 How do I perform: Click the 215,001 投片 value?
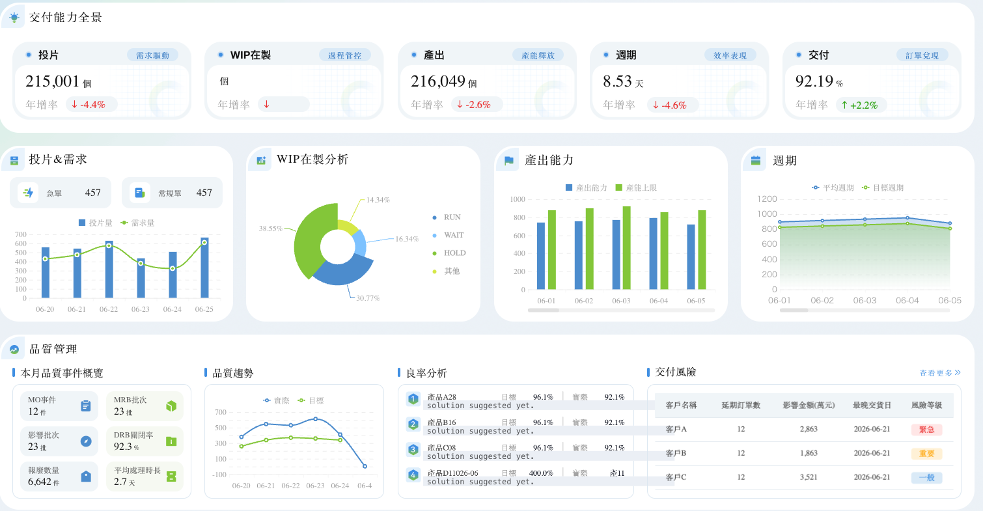coord(52,81)
